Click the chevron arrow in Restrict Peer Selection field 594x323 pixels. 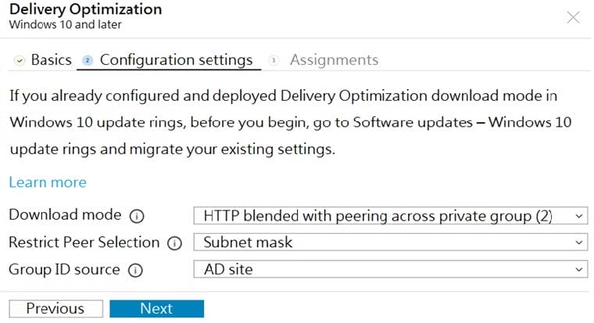pyautogui.click(x=578, y=242)
